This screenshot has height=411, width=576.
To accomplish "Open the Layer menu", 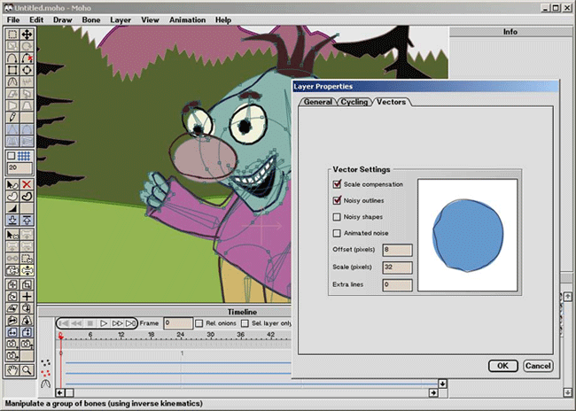I will click(121, 19).
